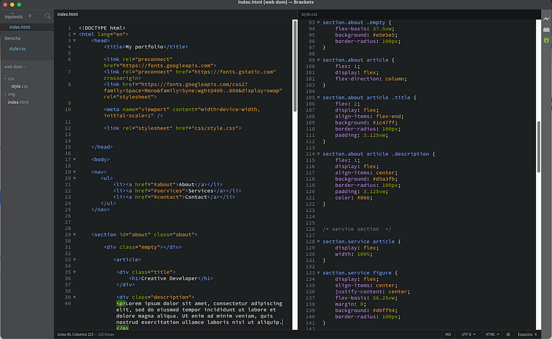Fold the .description rule at line 114
Screen dimensions: 552x339
[x=318, y=153]
